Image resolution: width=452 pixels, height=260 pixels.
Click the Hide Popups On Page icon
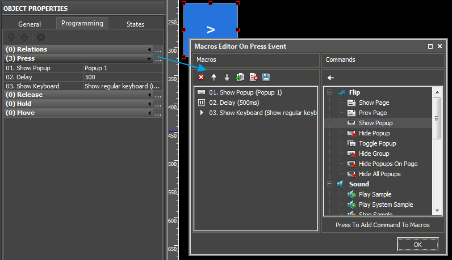tap(351, 164)
